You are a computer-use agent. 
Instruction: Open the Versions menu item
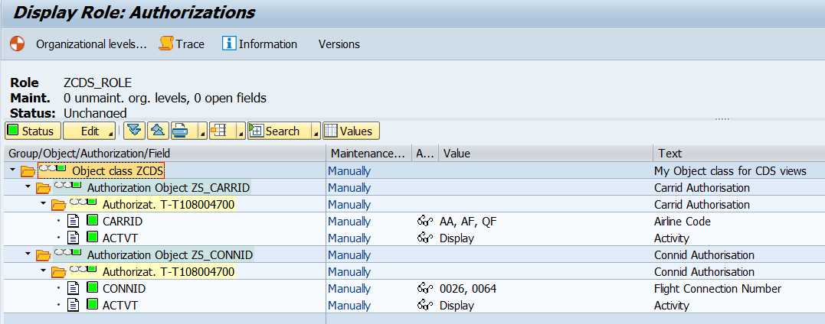click(339, 44)
